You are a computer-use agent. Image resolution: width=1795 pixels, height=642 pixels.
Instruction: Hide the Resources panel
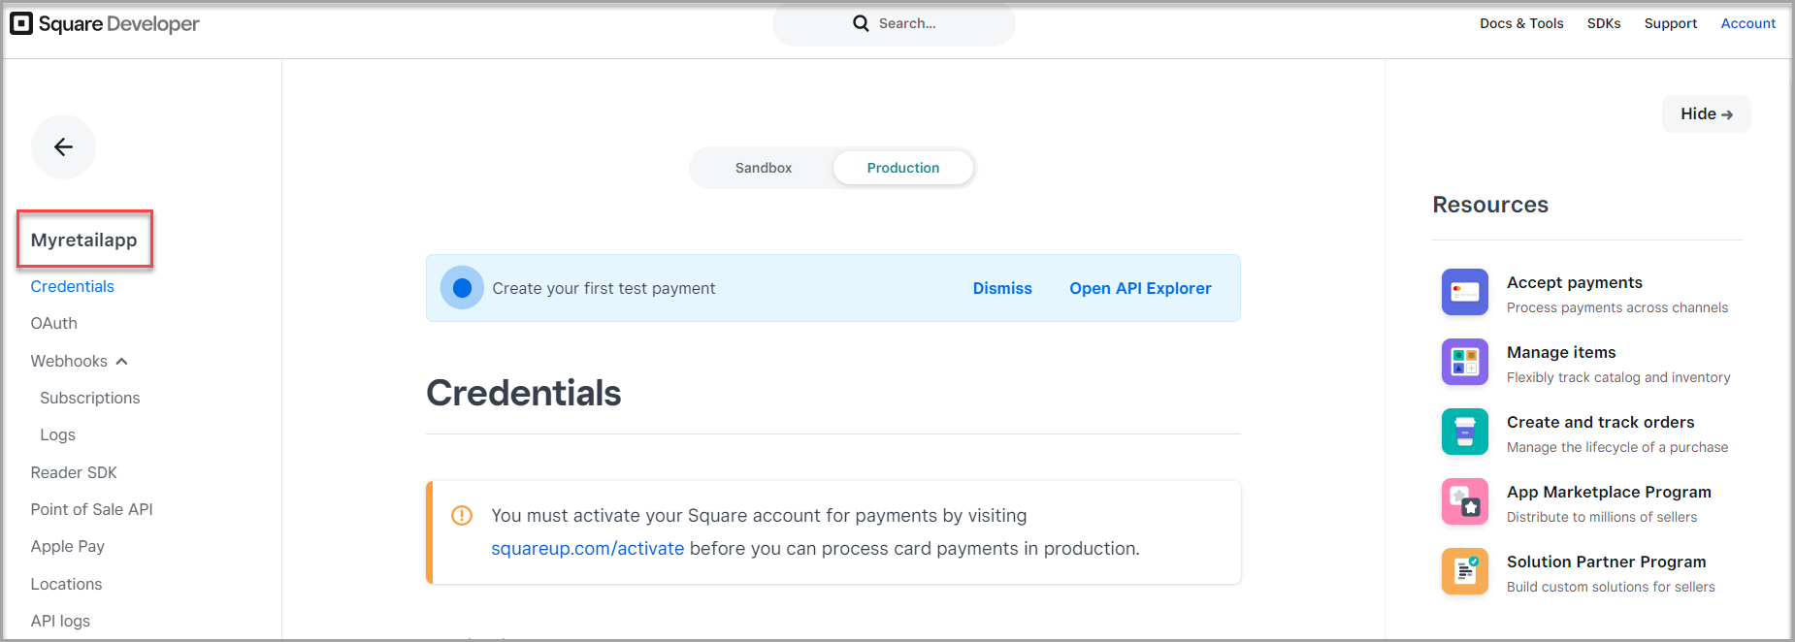pos(1706,113)
